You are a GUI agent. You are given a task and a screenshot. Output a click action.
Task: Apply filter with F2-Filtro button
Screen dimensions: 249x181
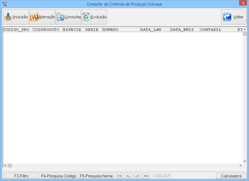point(21,176)
